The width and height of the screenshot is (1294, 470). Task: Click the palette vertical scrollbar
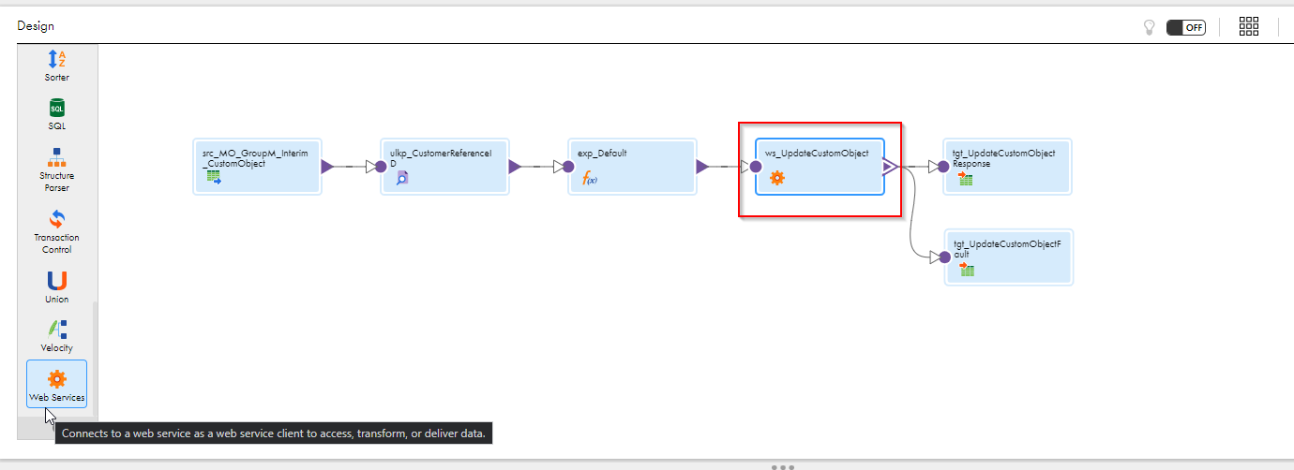pos(94,358)
